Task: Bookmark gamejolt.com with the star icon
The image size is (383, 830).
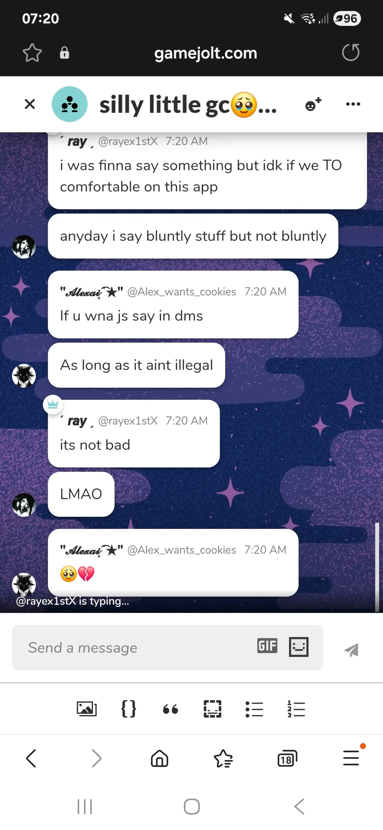Action: coord(32,53)
